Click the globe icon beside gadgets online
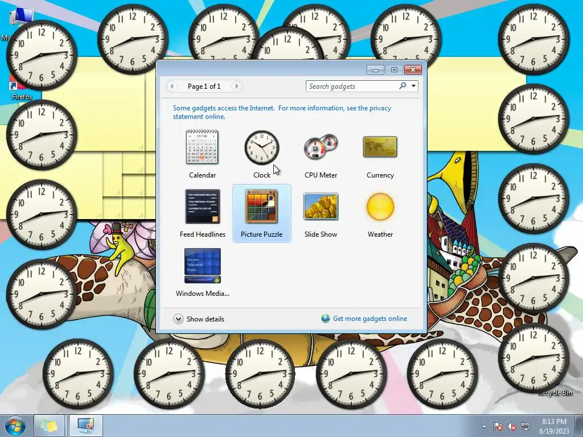The image size is (583, 437). coord(326,319)
